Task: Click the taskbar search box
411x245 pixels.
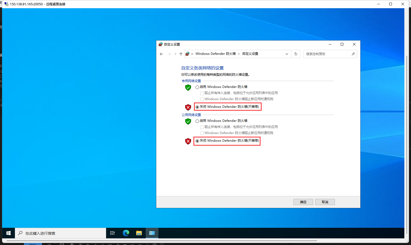Action: [60, 233]
